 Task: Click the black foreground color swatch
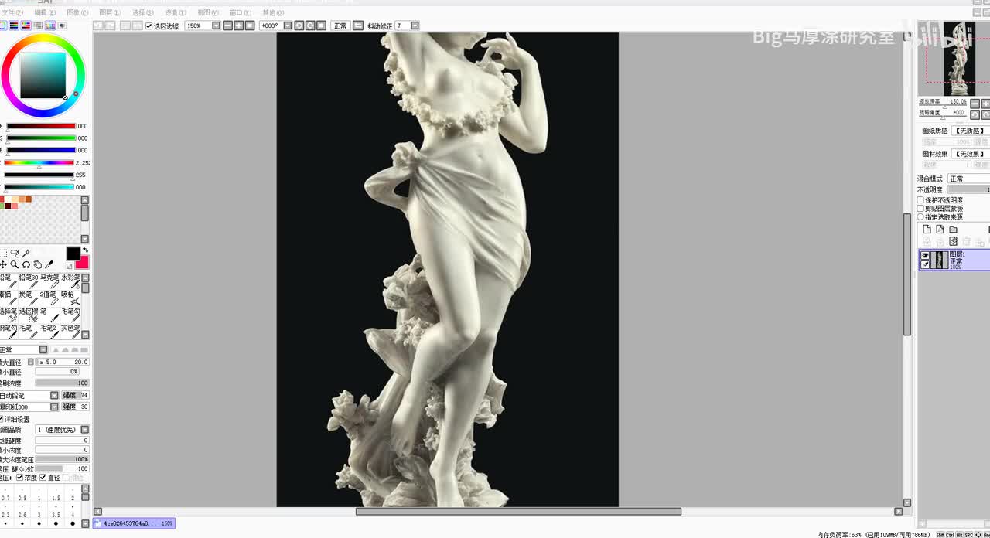pos(73,254)
